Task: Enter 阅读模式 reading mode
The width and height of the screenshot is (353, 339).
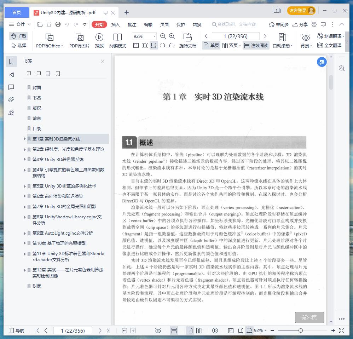Action: coord(118,41)
